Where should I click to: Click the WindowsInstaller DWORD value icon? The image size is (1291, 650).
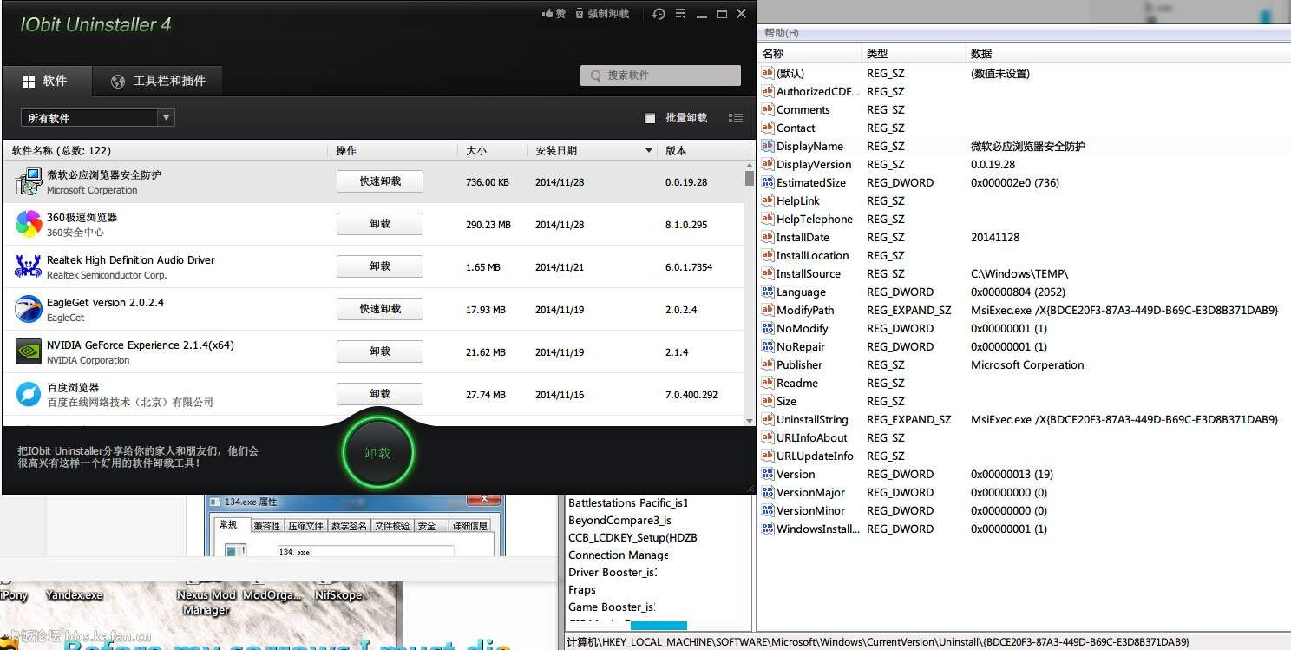(x=767, y=529)
